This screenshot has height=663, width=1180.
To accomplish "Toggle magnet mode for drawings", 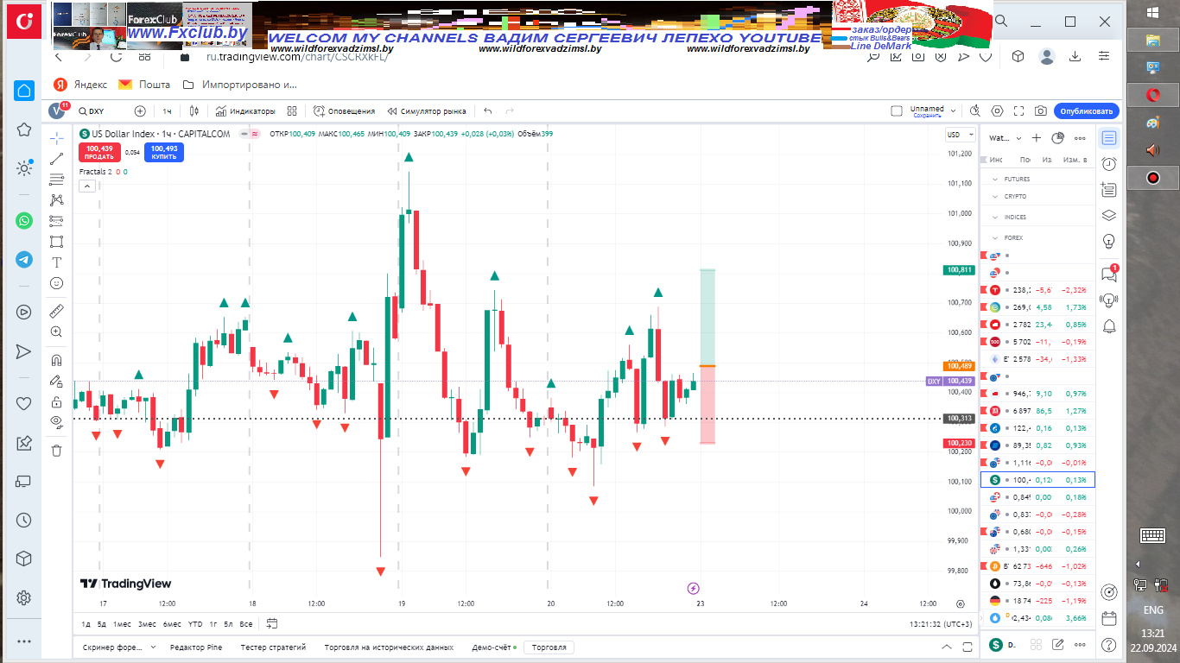I will [57, 360].
